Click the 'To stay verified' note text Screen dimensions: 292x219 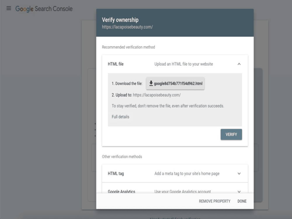pyautogui.click(x=168, y=106)
